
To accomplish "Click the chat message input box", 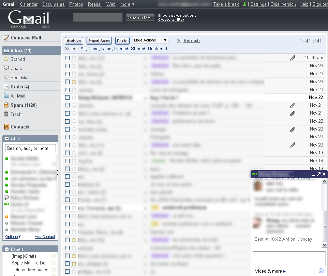I will 289,258.
